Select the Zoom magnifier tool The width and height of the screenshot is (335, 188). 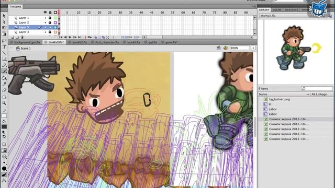(x=4, y=103)
